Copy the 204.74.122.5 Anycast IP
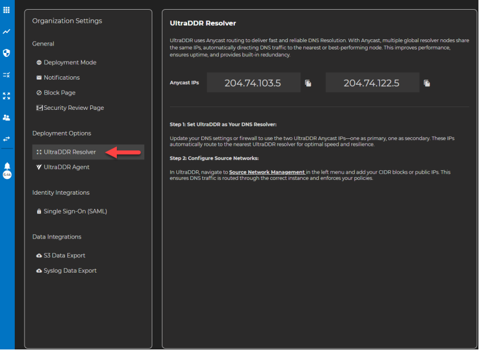This screenshot has height=350, width=479. [x=427, y=83]
